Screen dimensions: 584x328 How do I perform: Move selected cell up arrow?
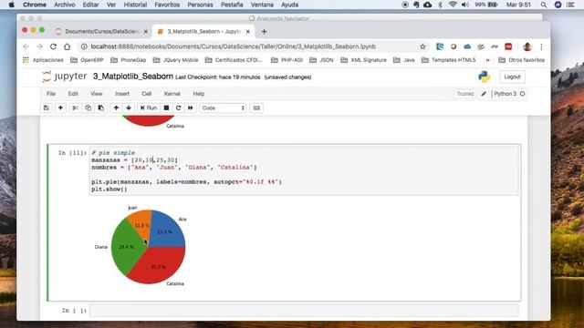[116, 108]
